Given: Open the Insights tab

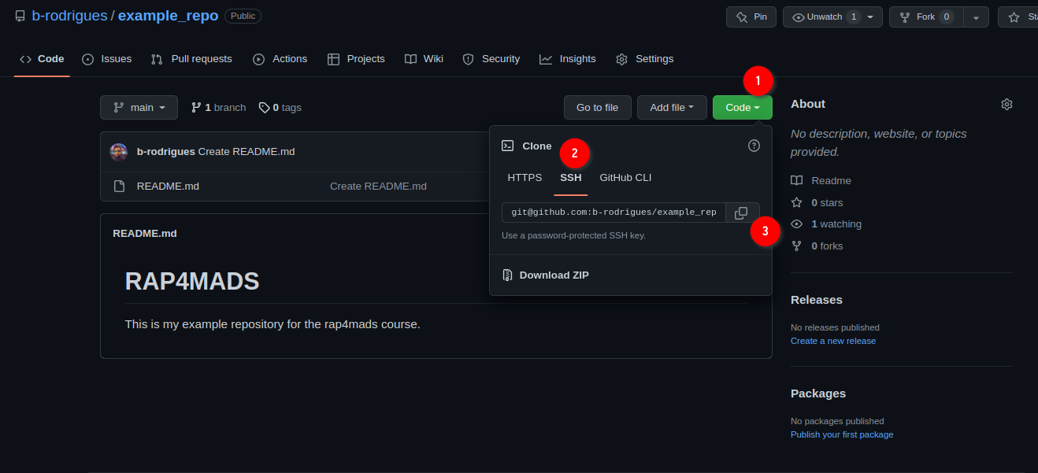Looking at the screenshot, I should pyautogui.click(x=568, y=59).
